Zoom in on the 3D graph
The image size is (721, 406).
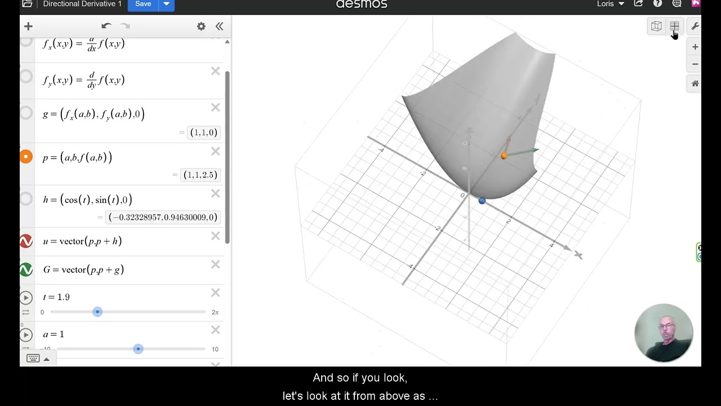[695, 47]
